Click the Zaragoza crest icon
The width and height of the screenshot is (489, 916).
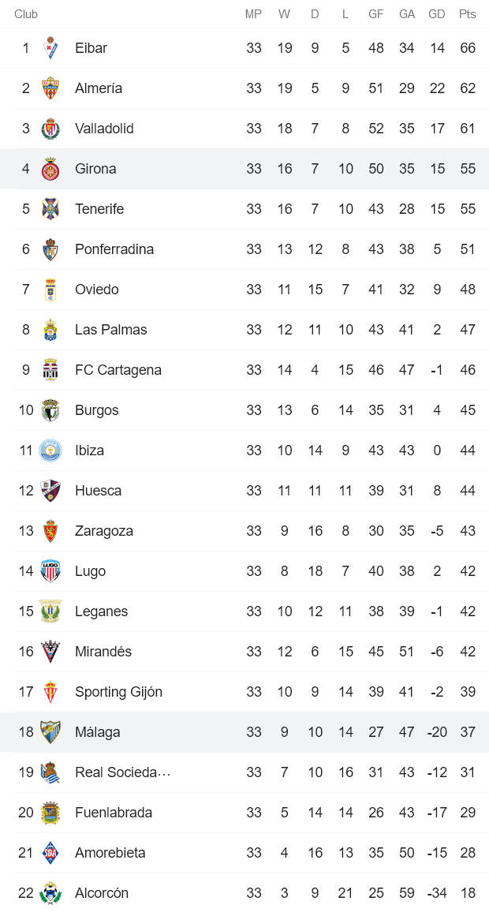50,531
